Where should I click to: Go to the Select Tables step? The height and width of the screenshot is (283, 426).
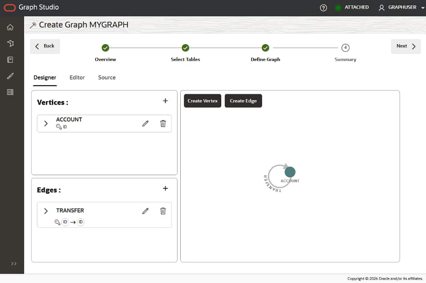coord(185,48)
